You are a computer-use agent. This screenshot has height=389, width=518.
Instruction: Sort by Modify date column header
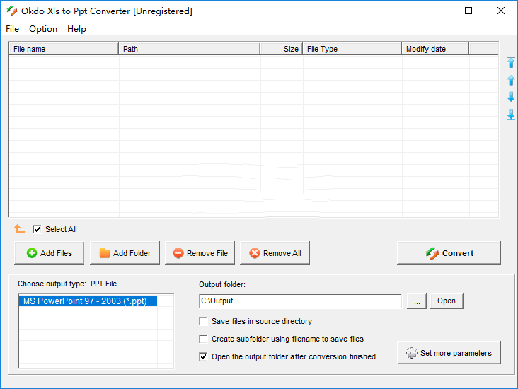pyautogui.click(x=435, y=49)
